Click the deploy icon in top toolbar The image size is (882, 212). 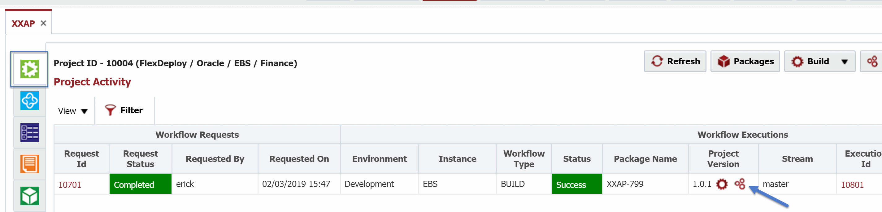coord(872,62)
